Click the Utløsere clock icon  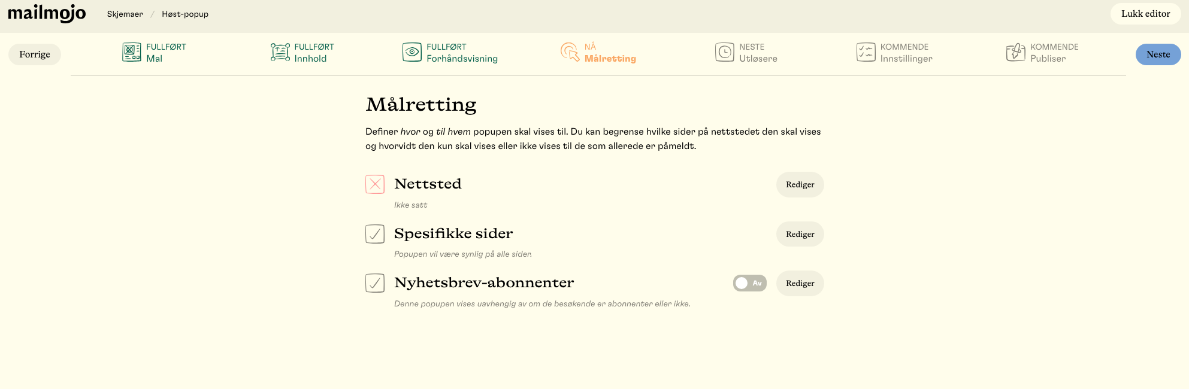(725, 52)
